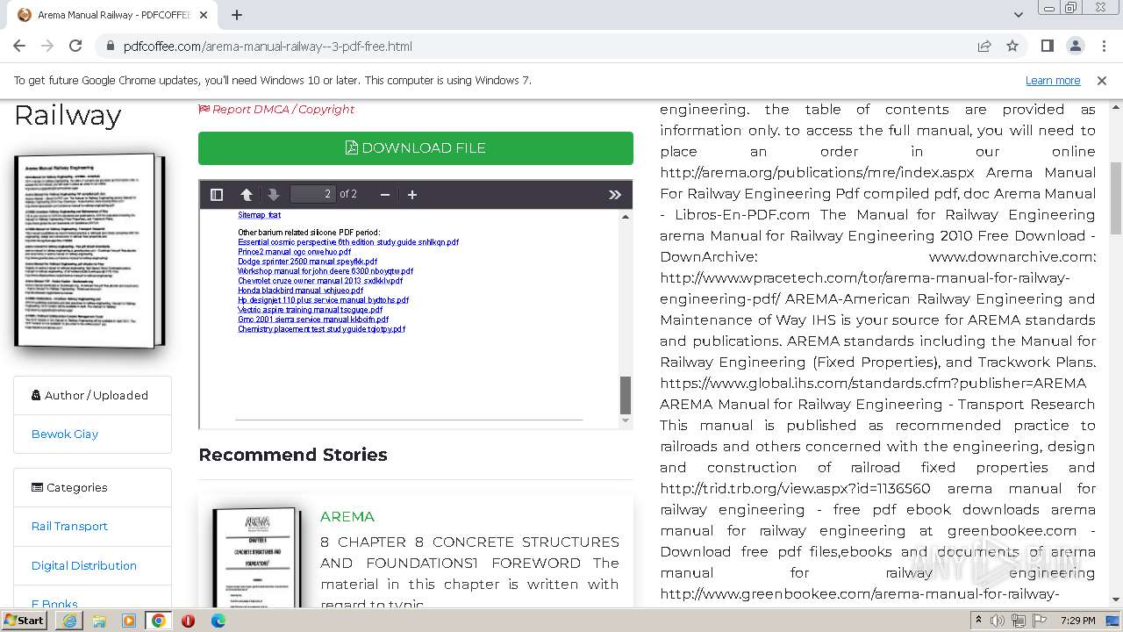Open Workshop manual for john deere 6300 link
The height and width of the screenshot is (632, 1123).
pyautogui.click(x=325, y=271)
